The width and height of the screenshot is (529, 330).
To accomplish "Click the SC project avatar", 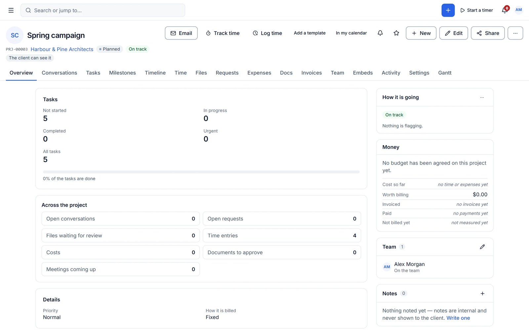I will (15, 35).
